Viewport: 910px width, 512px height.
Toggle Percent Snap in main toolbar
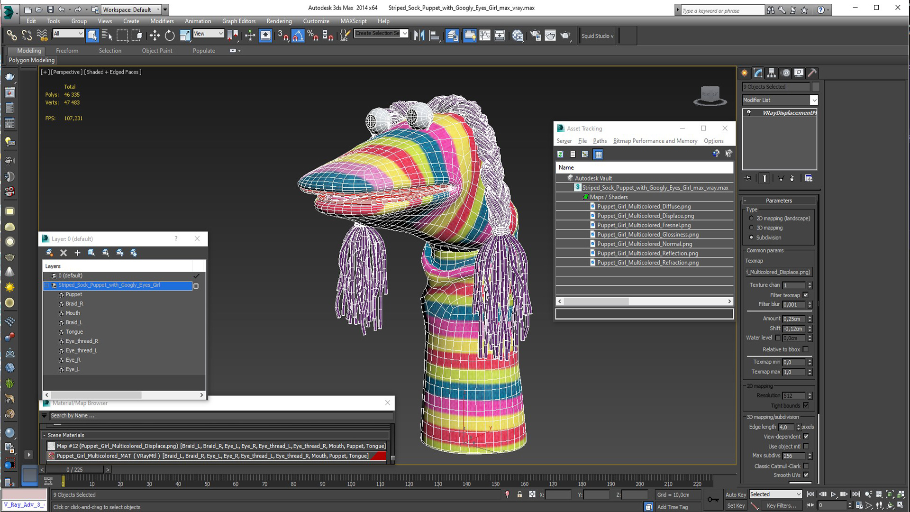click(x=313, y=36)
